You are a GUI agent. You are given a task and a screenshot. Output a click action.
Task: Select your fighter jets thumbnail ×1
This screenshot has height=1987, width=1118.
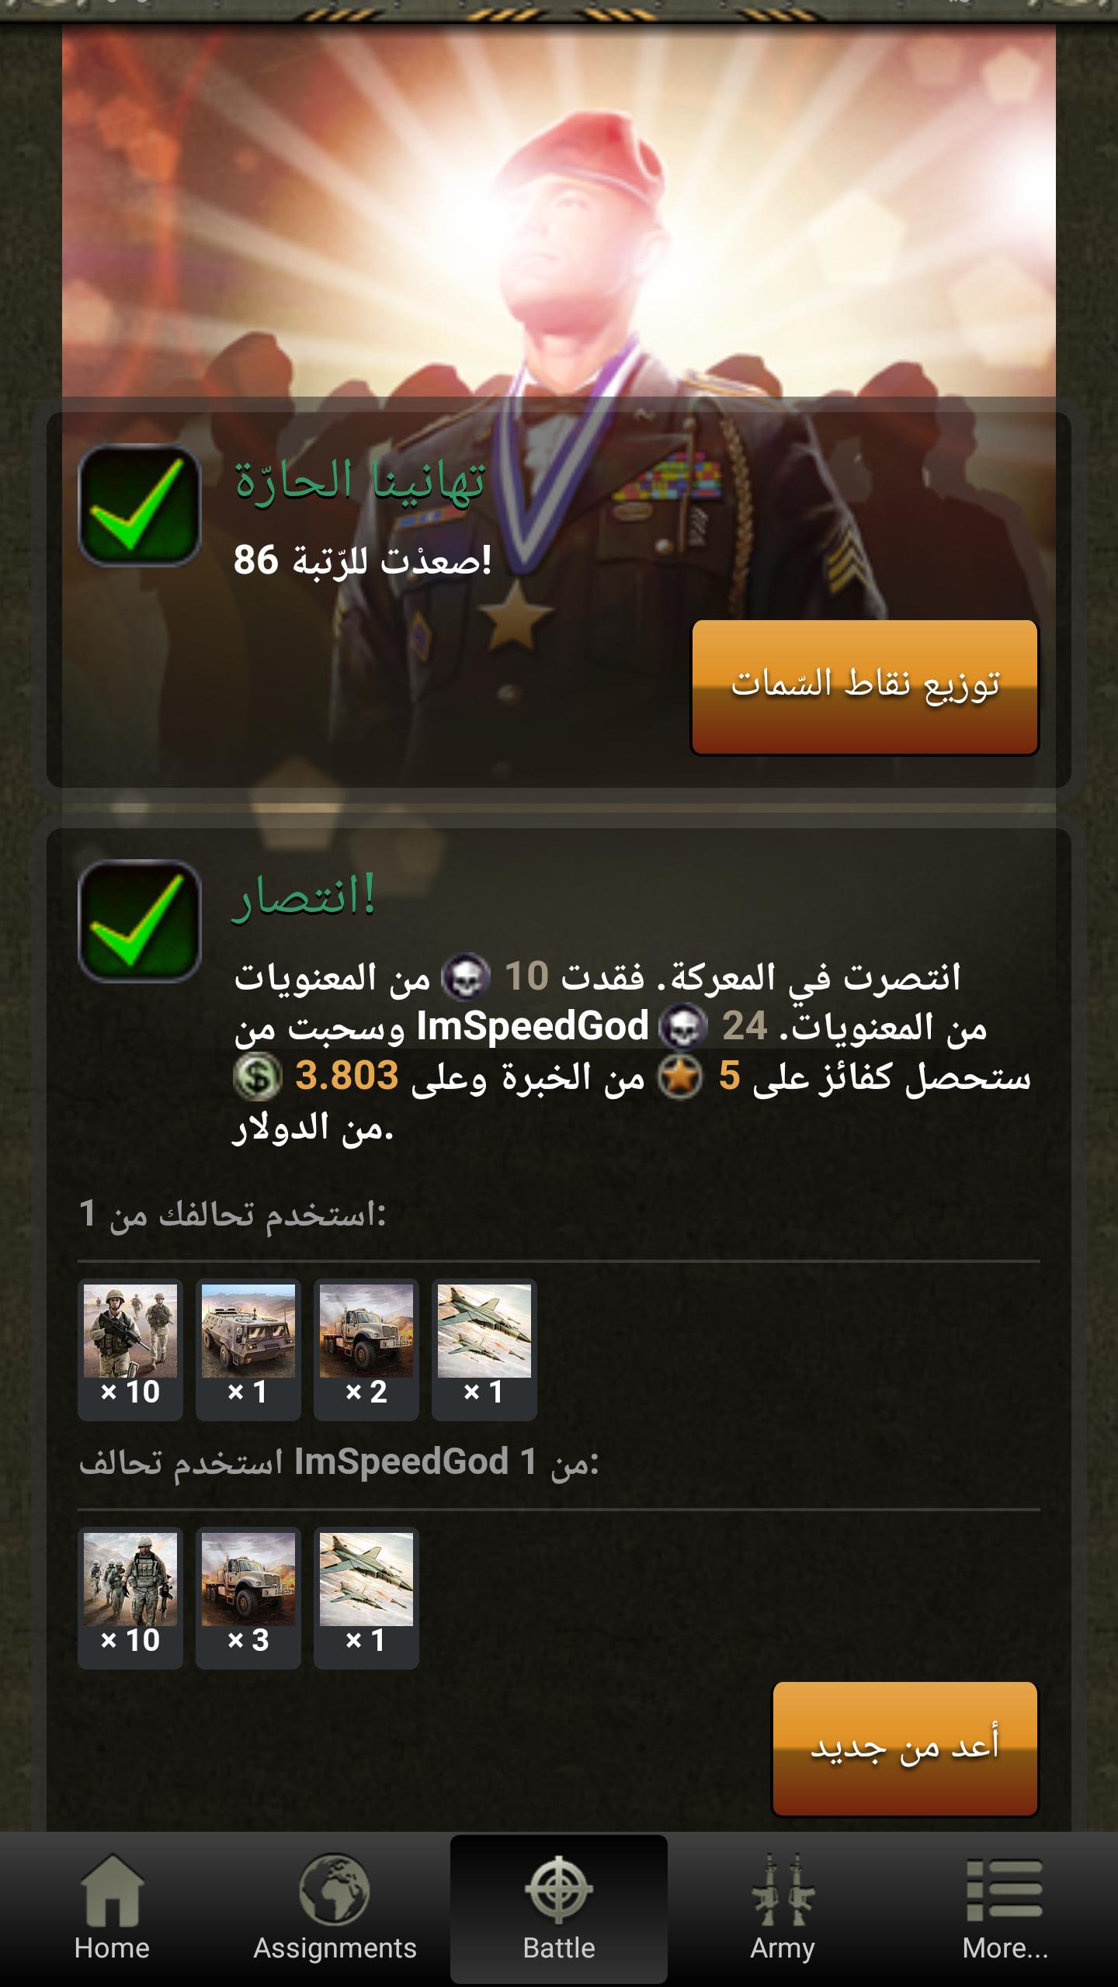click(x=484, y=1350)
